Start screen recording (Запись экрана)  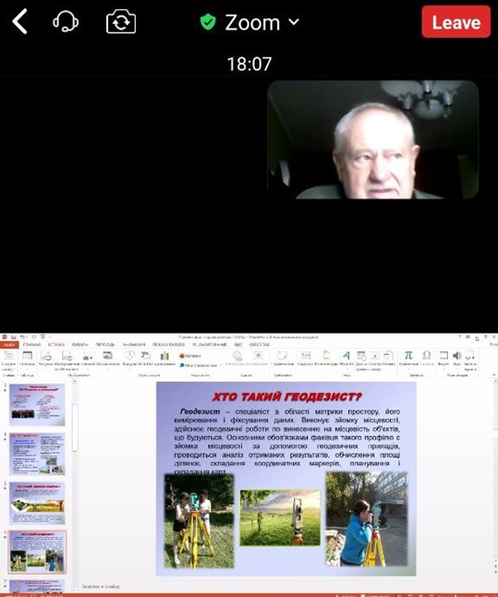point(470,360)
